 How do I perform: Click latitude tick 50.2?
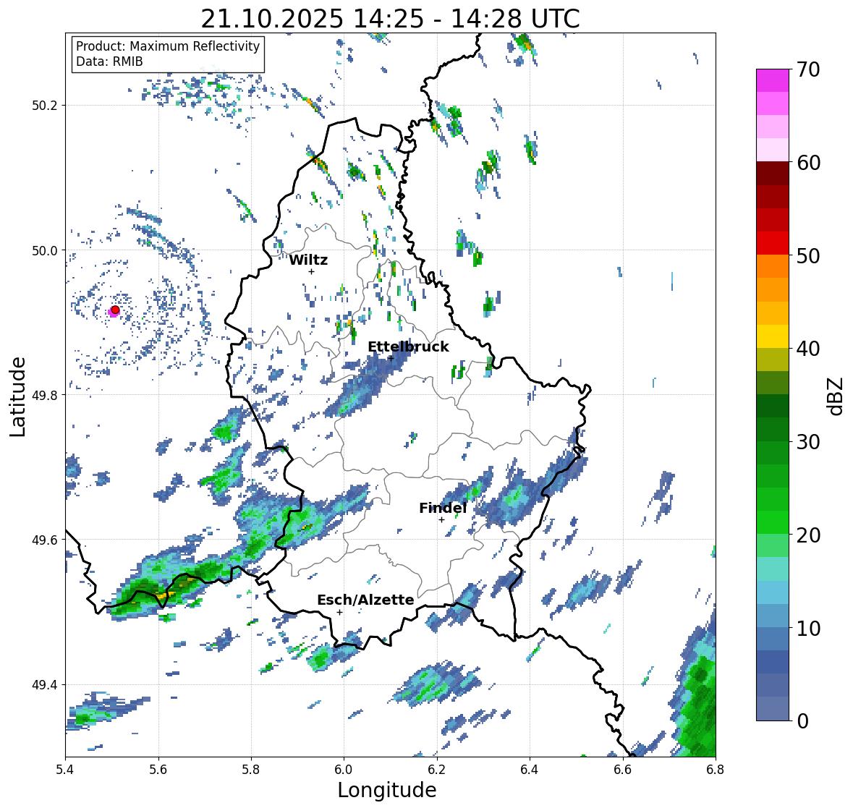[x=45, y=106]
